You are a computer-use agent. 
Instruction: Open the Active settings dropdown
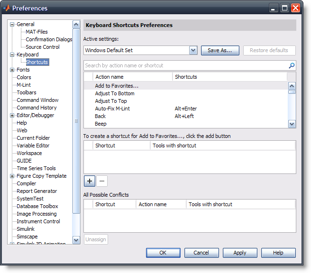point(193,50)
